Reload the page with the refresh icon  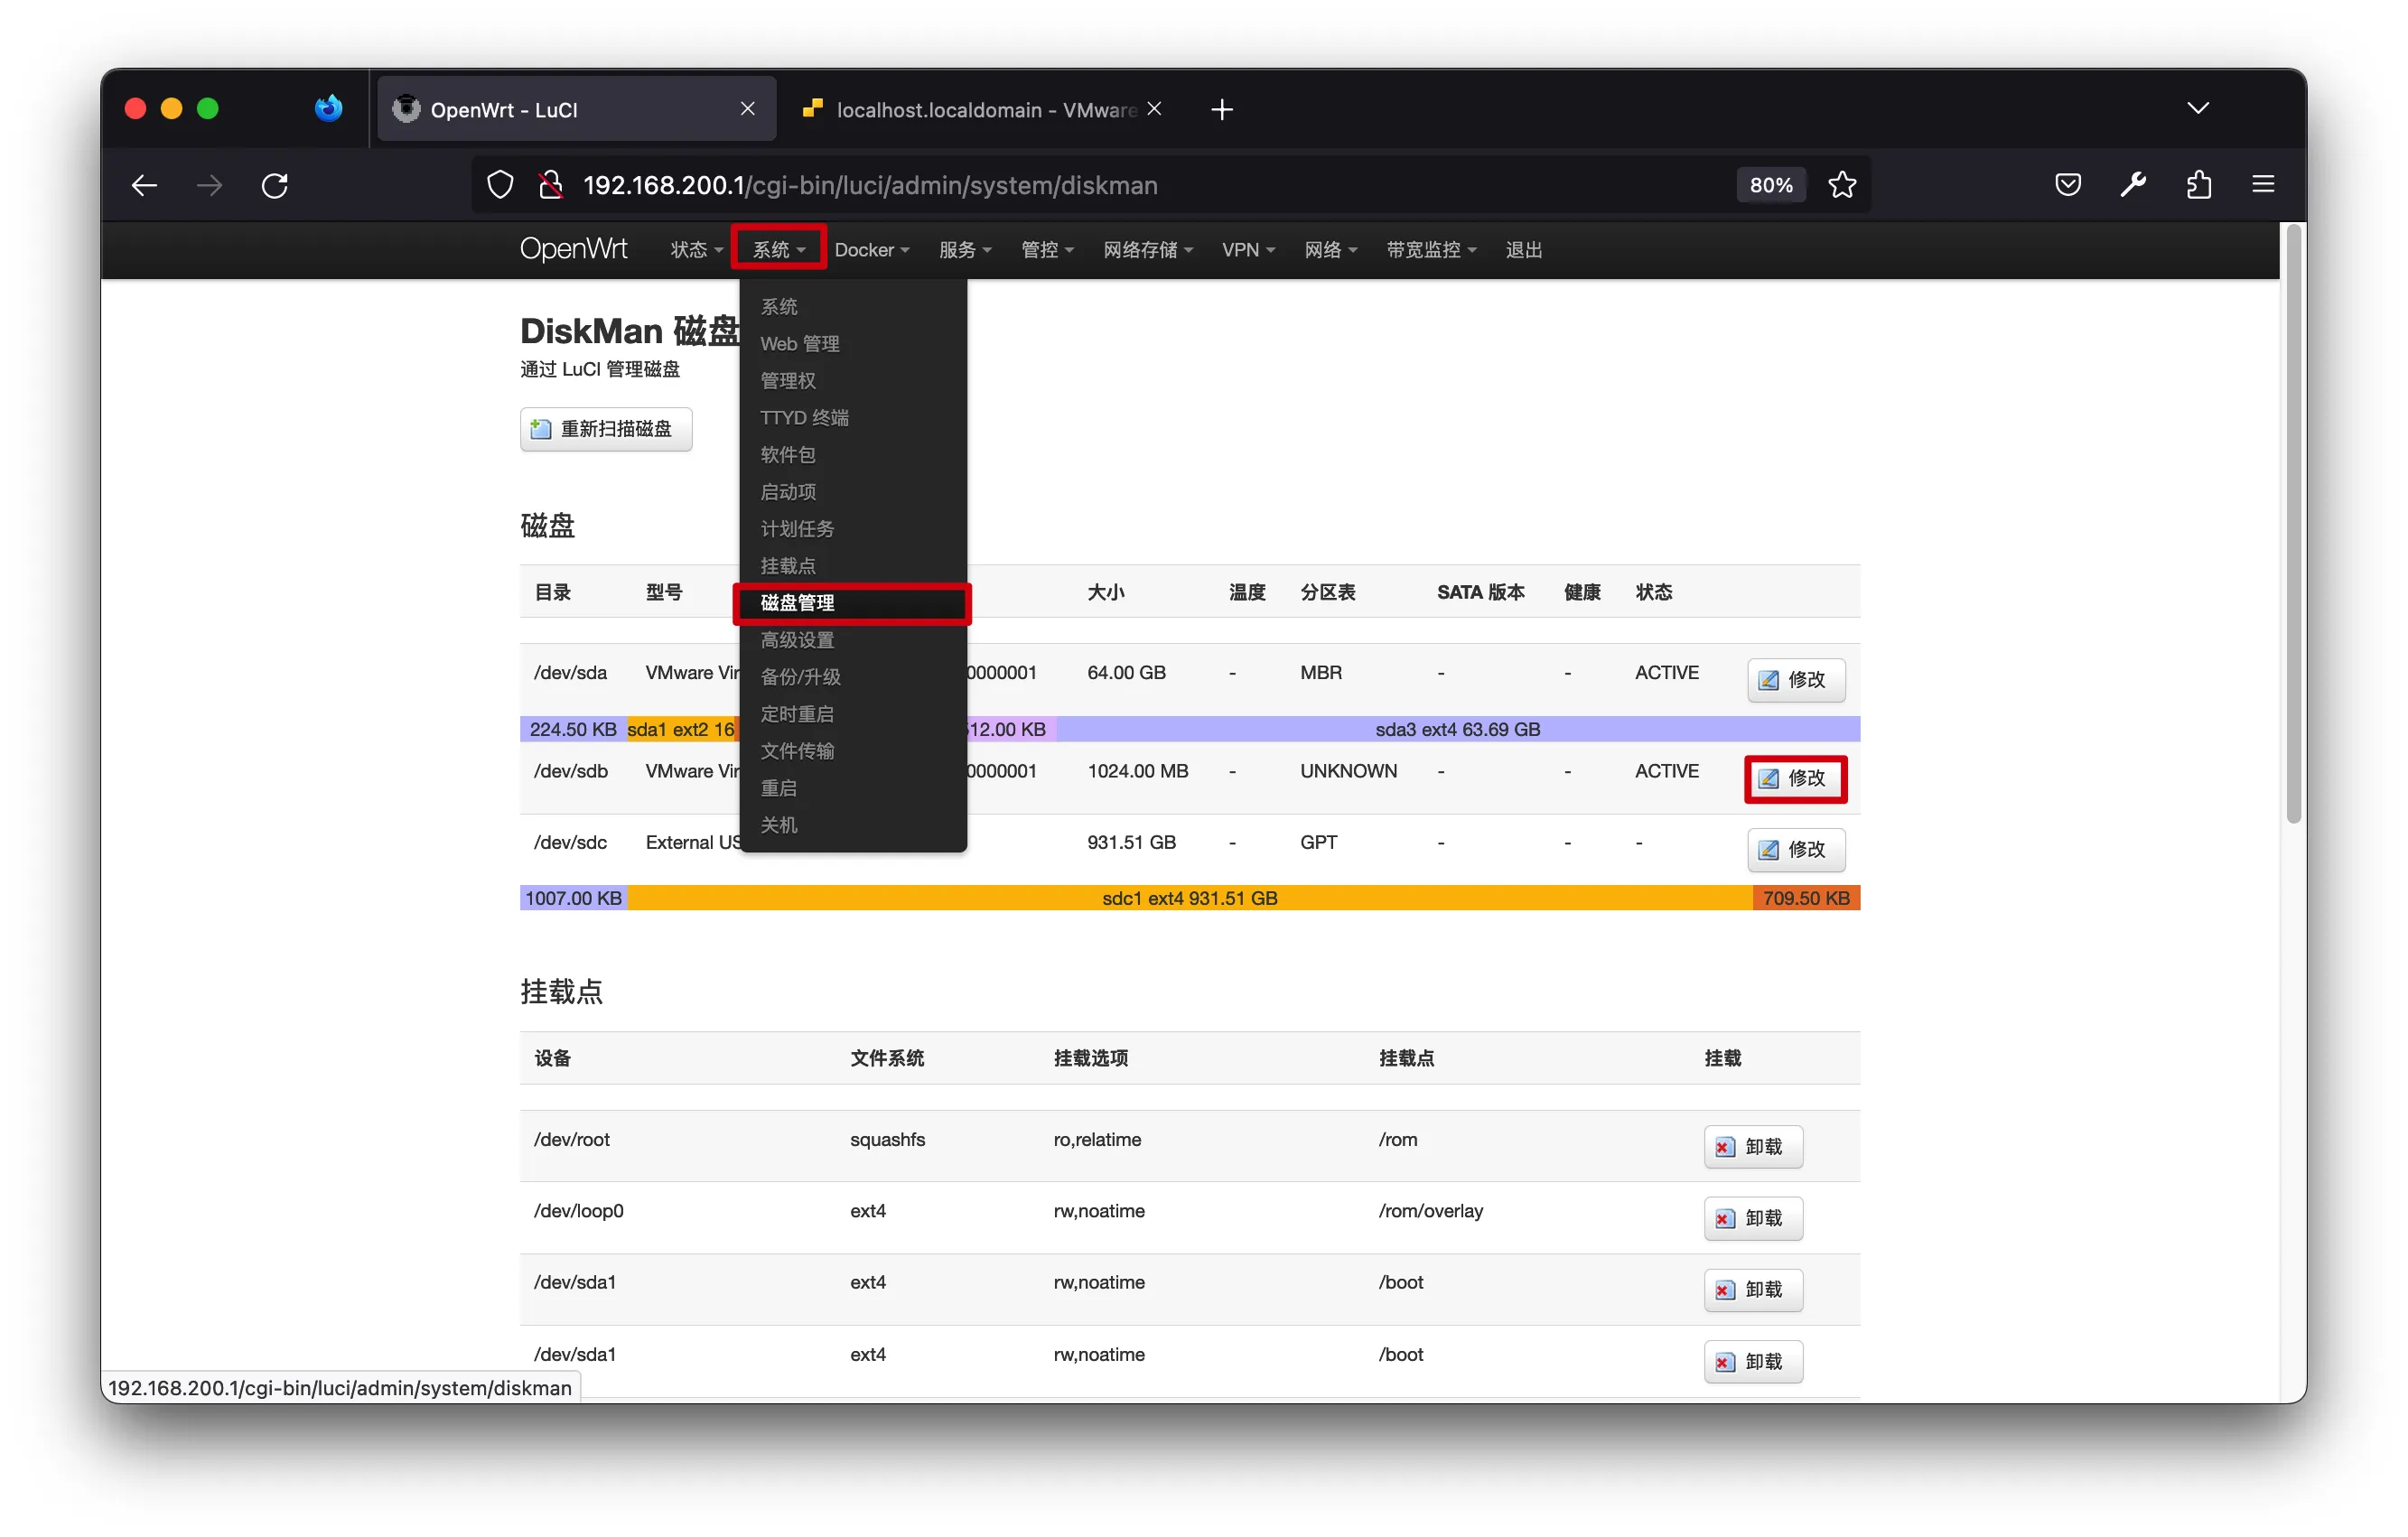[x=275, y=185]
